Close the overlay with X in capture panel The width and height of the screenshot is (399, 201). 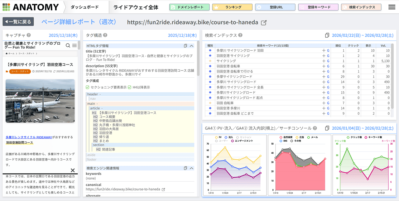73,170
